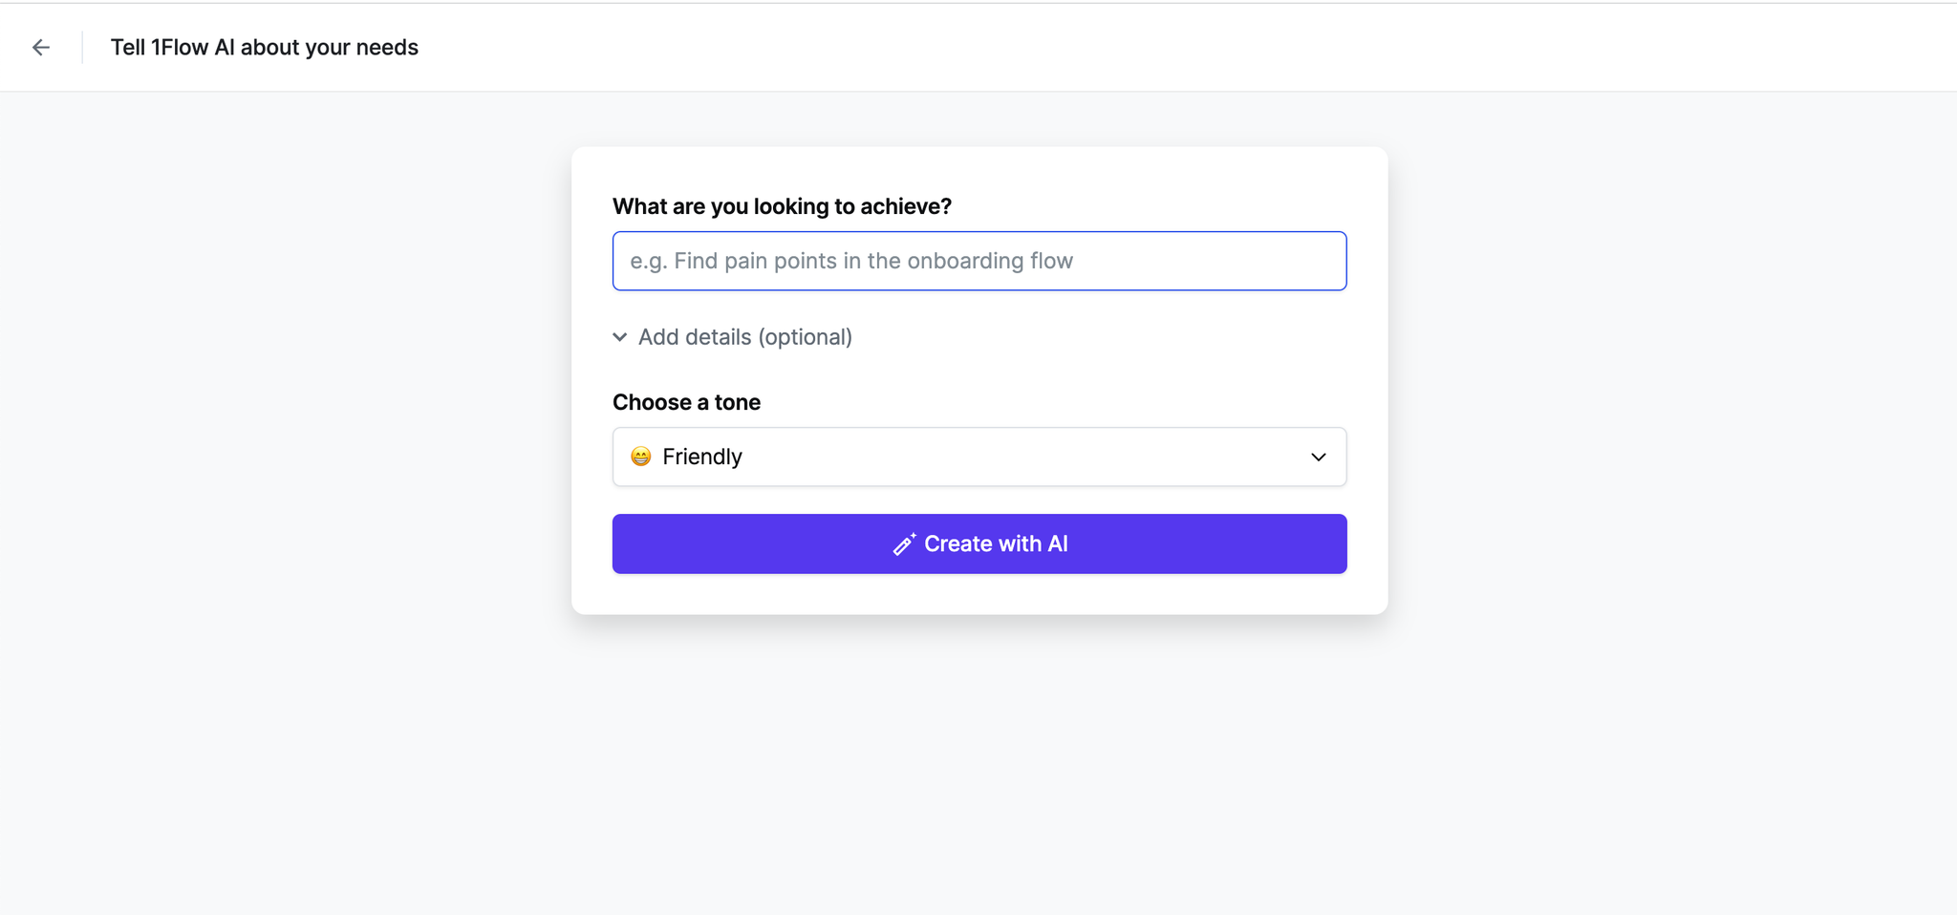
Task: Select the Friendly tone combo box
Action: pos(979,457)
